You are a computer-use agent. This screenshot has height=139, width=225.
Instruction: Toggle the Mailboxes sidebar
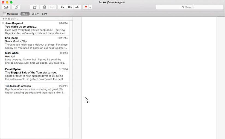pos(11,14)
